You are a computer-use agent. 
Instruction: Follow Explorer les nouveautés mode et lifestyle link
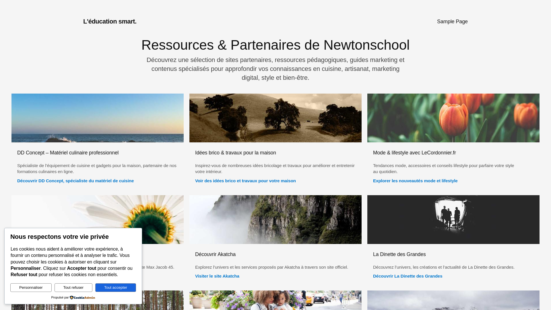[415, 181]
